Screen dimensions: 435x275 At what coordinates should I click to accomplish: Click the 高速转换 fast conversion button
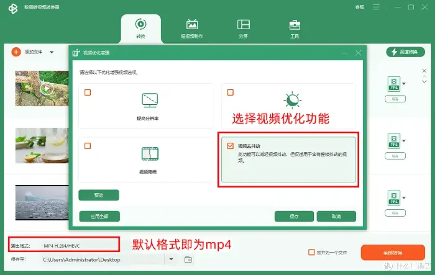coord(405,52)
